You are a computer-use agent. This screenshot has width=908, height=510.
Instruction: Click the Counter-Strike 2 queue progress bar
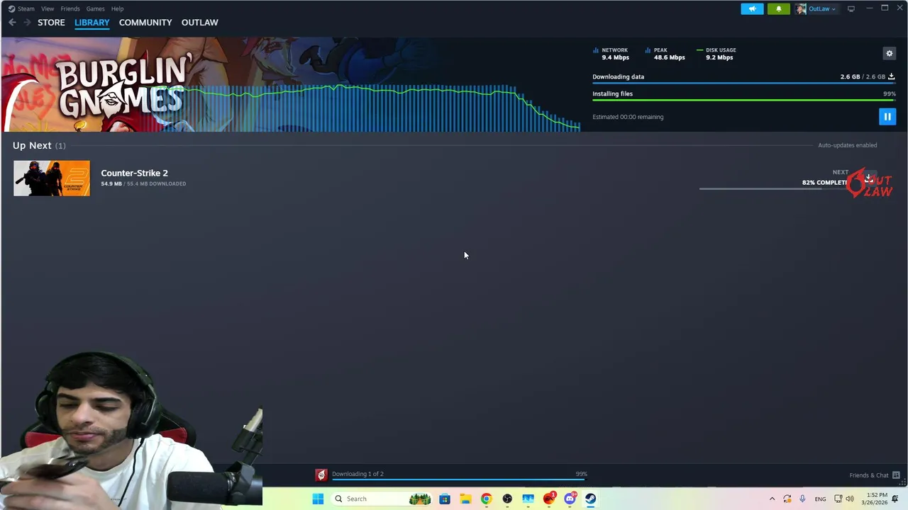pos(773,189)
